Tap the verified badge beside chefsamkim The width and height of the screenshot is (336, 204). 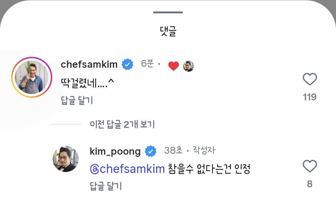coord(128,64)
